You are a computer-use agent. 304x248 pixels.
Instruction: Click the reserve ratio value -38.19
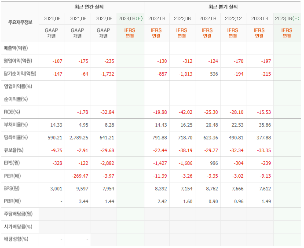coord(186,150)
